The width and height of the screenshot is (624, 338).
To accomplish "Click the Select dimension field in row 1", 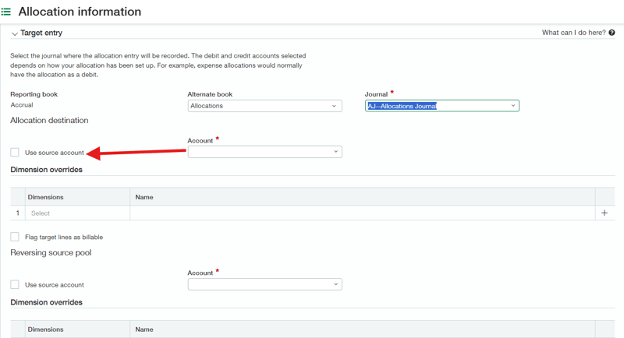I will [76, 213].
